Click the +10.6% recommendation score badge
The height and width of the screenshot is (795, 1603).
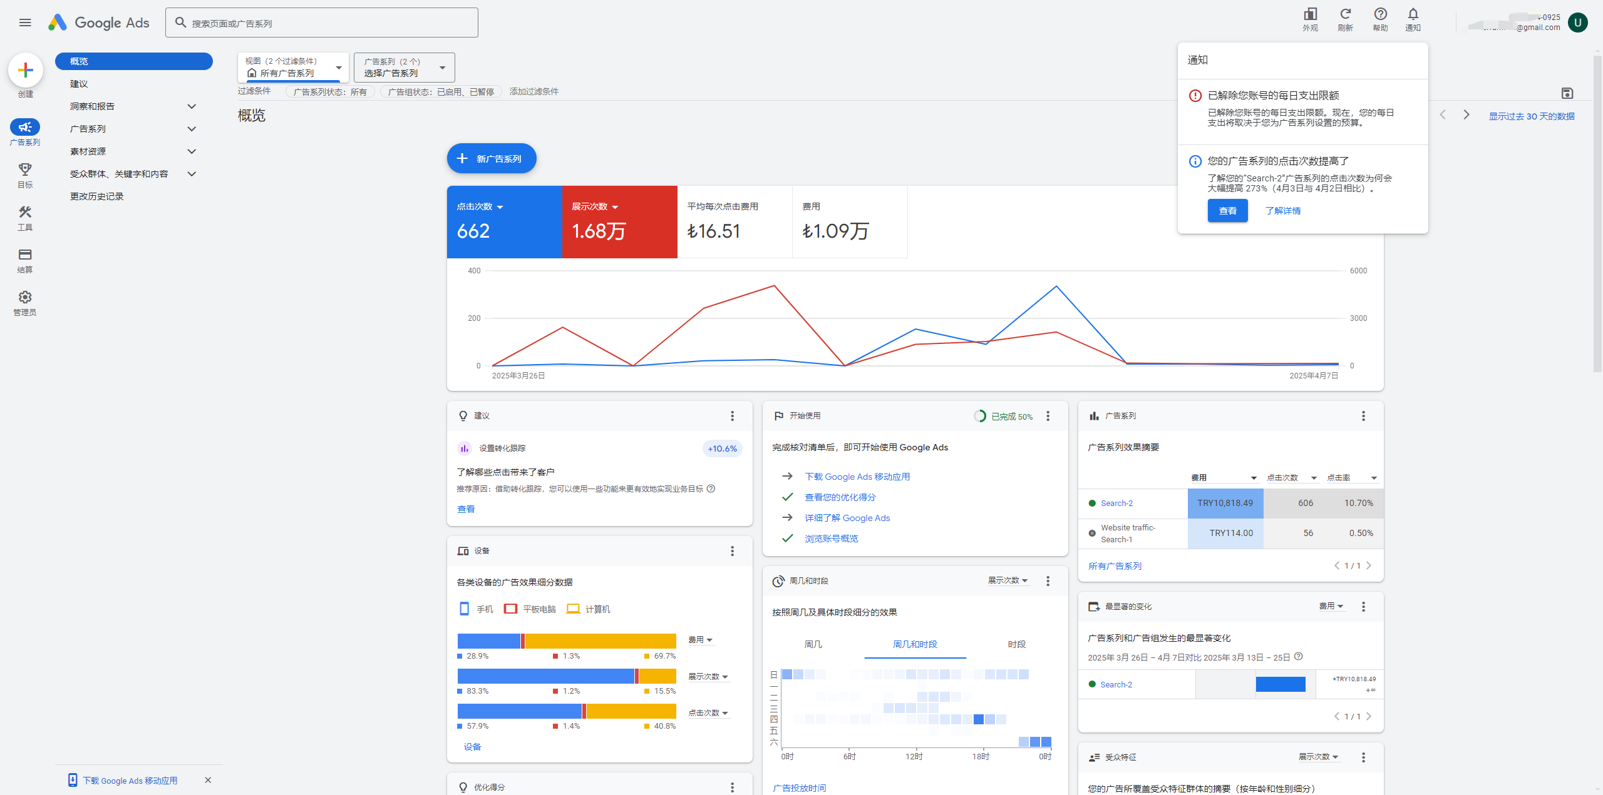pyautogui.click(x=722, y=448)
